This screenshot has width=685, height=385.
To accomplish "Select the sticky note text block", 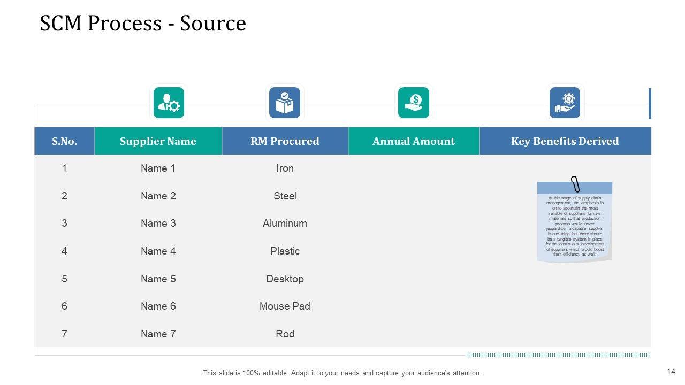I will [x=575, y=226].
